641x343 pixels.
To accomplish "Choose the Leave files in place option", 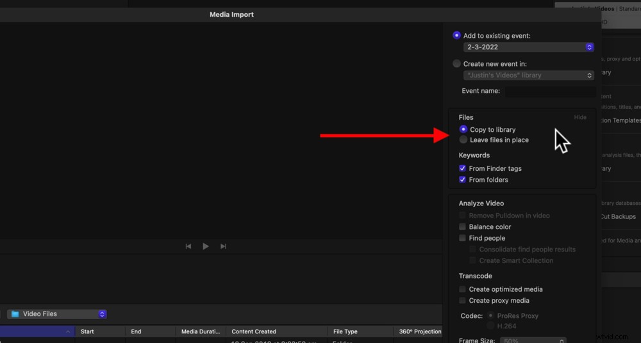I will pyautogui.click(x=463, y=140).
